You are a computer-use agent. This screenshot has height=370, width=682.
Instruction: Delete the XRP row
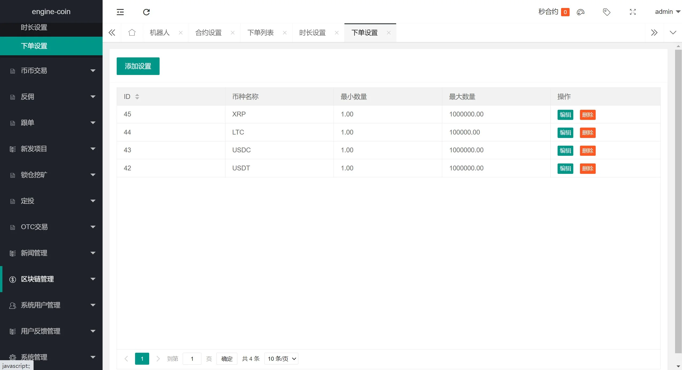coord(587,115)
